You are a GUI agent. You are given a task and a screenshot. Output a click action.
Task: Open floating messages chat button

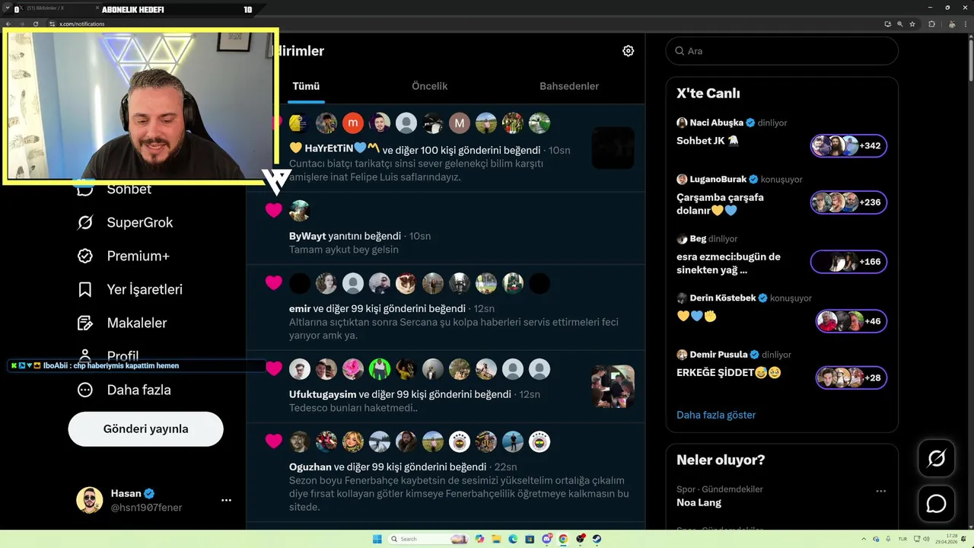click(936, 504)
